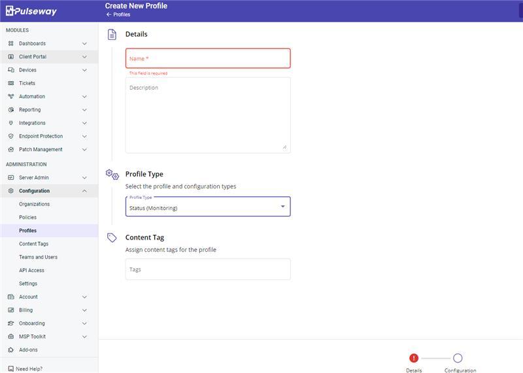This screenshot has height=373, width=523.
Task: Click the Add-ons icon in sidebar
Action: [x=11, y=350]
